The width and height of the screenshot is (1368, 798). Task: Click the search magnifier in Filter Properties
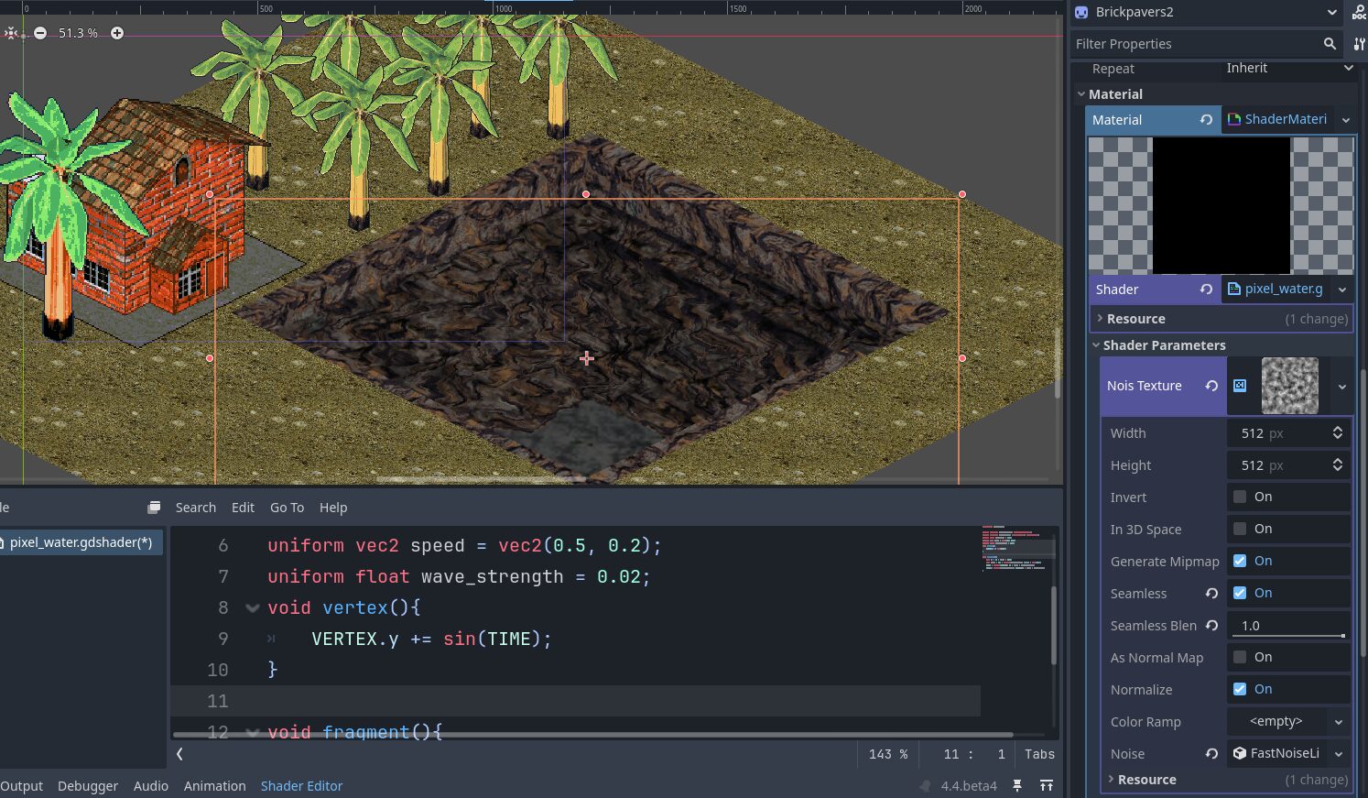coord(1330,44)
